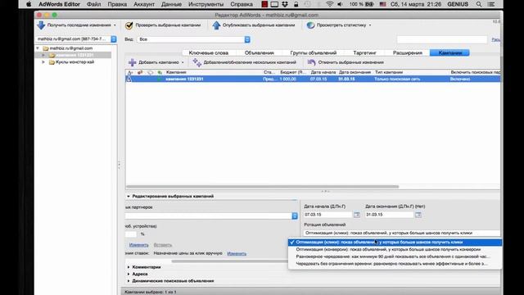
Task: Switch to the Таргетинг tab
Action: (x=364, y=52)
